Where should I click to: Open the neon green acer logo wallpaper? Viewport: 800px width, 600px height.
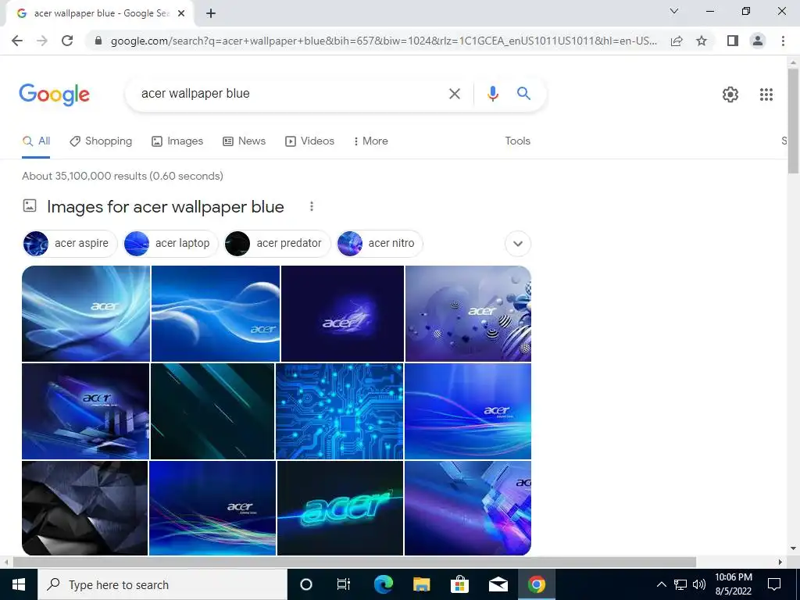(341, 508)
